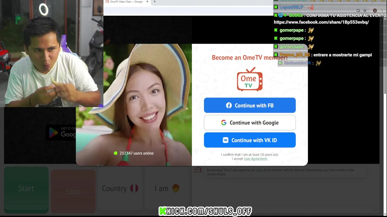The width and height of the screenshot is (387, 217).
Task: Open the facebook.com/share link in the stream chat
Action: tap(321, 22)
